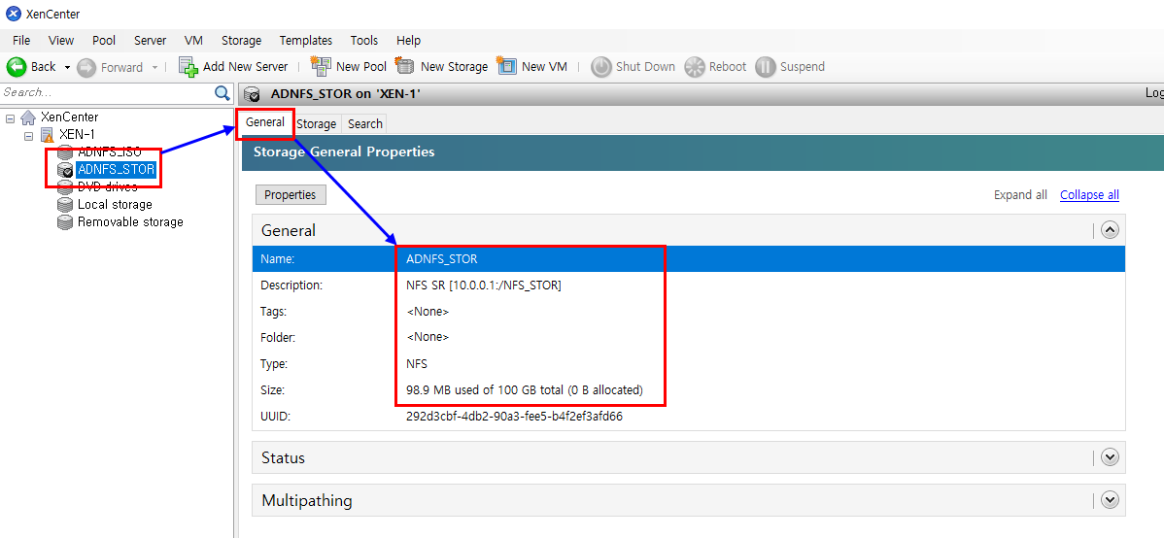Click the Shut Down label in toolbar
Viewport: 1164px width, 538px height.
(645, 67)
